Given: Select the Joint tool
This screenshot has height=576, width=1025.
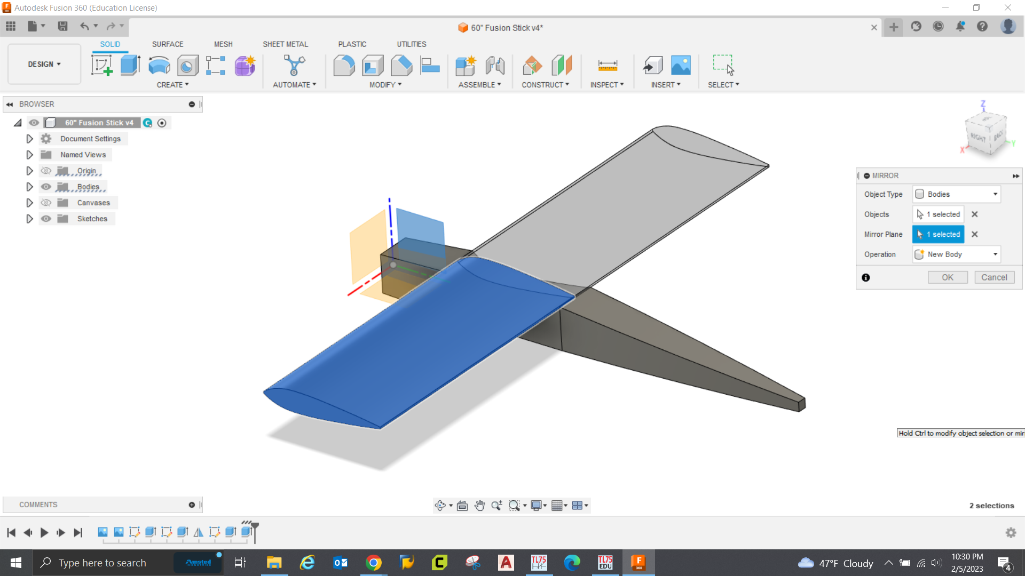Looking at the screenshot, I should pyautogui.click(x=495, y=65).
